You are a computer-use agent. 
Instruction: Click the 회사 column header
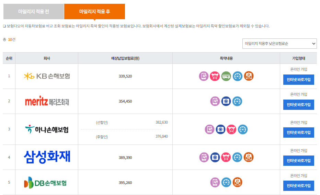47,58
